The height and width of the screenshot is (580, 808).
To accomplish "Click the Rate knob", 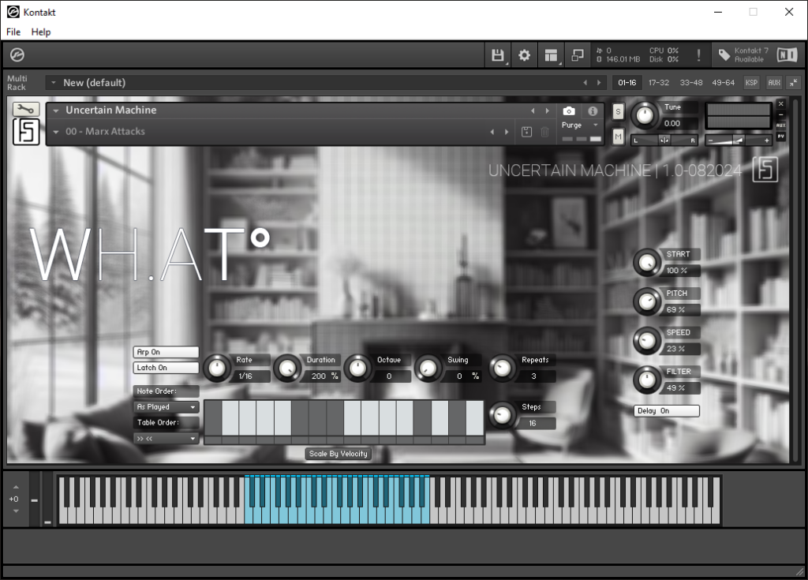I will point(217,368).
